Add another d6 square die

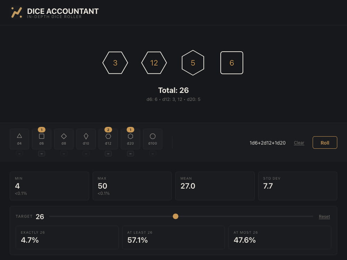coord(42,139)
